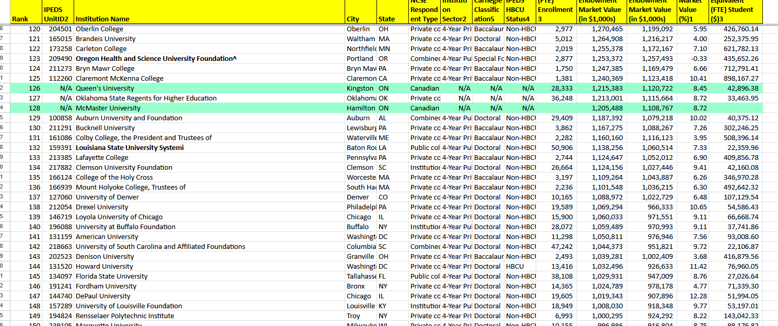Select the Rank column header cell
This screenshot has height=326, width=778.
[26, 12]
